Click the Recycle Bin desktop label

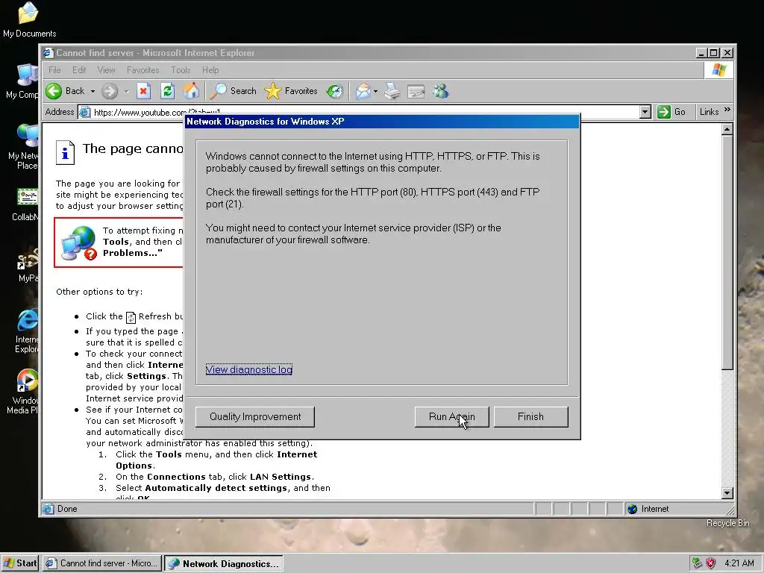tap(728, 523)
